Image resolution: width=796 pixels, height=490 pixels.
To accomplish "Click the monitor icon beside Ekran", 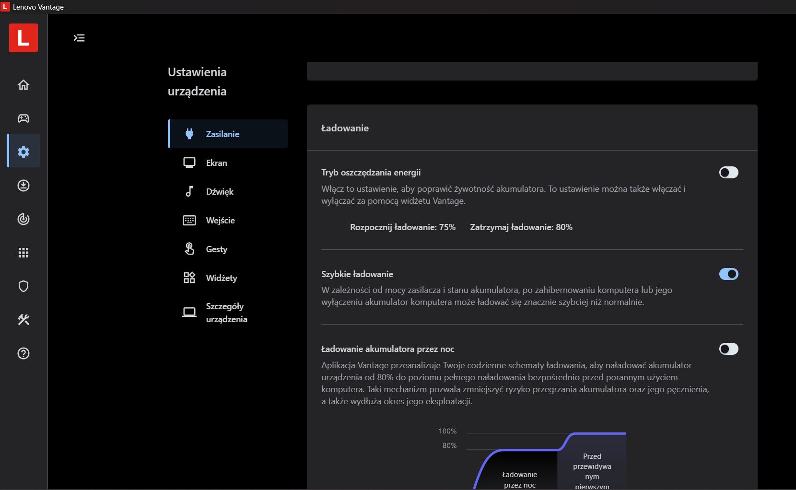I will click(x=189, y=163).
